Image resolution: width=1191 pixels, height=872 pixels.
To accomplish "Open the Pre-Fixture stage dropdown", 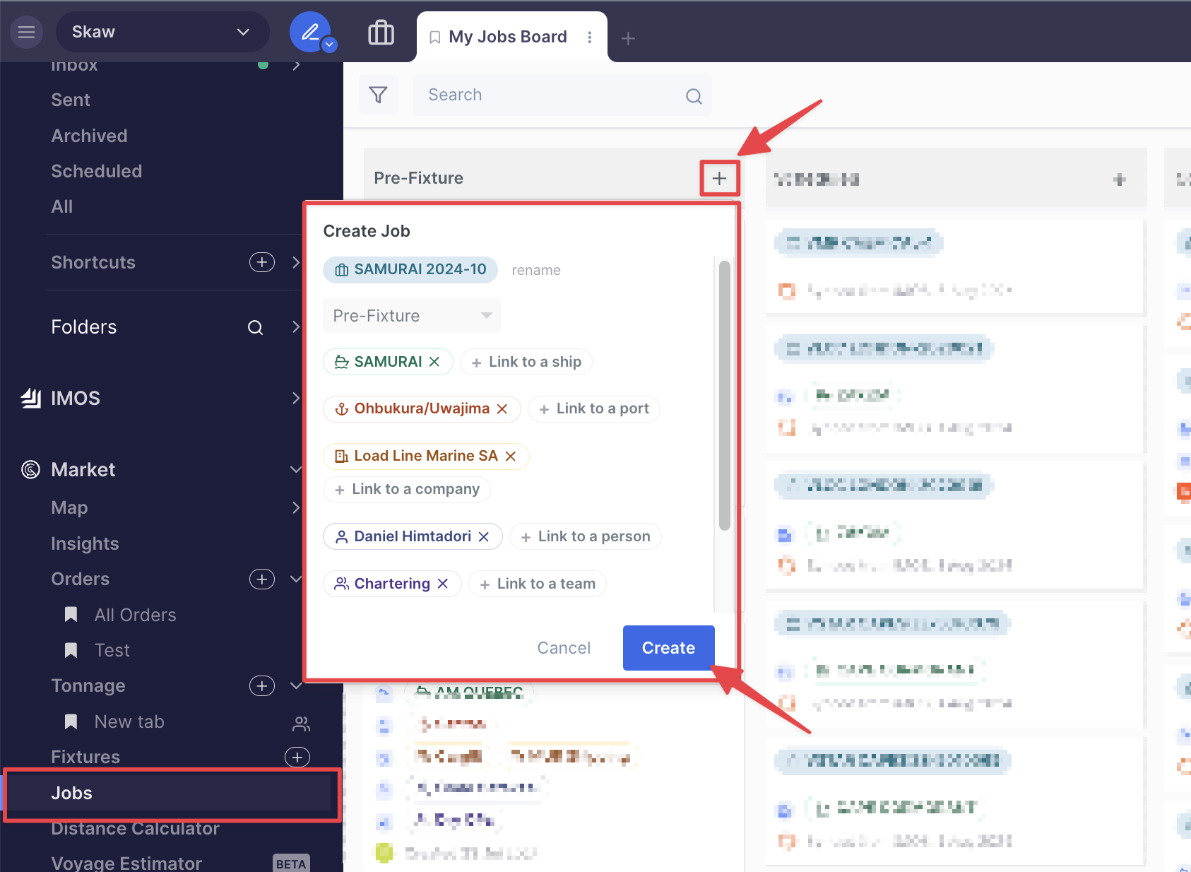I will [x=412, y=316].
